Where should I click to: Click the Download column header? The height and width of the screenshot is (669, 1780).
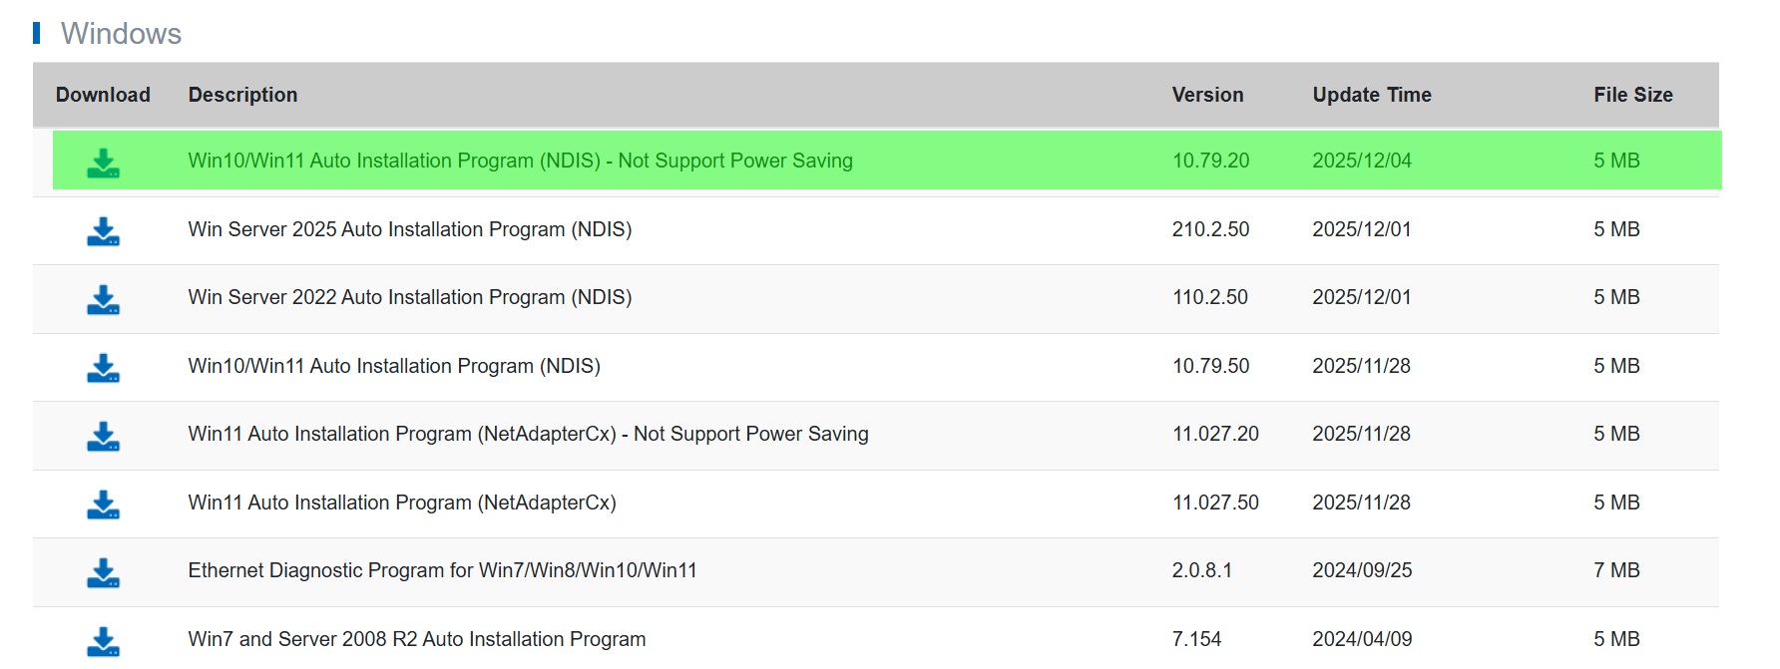click(103, 95)
